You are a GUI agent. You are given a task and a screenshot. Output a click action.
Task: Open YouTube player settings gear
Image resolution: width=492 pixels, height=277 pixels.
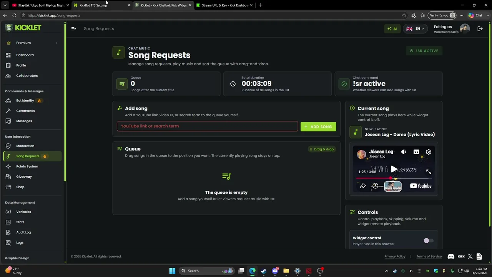tap(429, 152)
